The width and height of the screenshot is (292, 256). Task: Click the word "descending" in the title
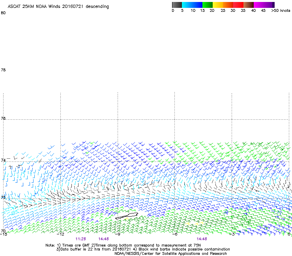pyautogui.click(x=97, y=6)
